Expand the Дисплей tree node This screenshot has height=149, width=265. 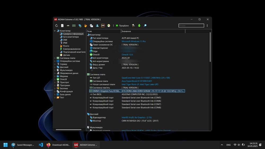[x=55, y=67]
